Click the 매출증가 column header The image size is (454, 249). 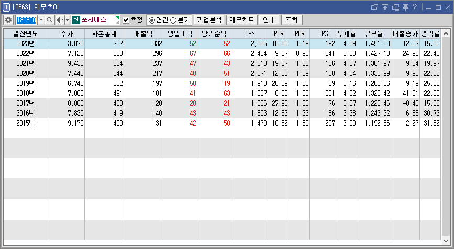405,33
